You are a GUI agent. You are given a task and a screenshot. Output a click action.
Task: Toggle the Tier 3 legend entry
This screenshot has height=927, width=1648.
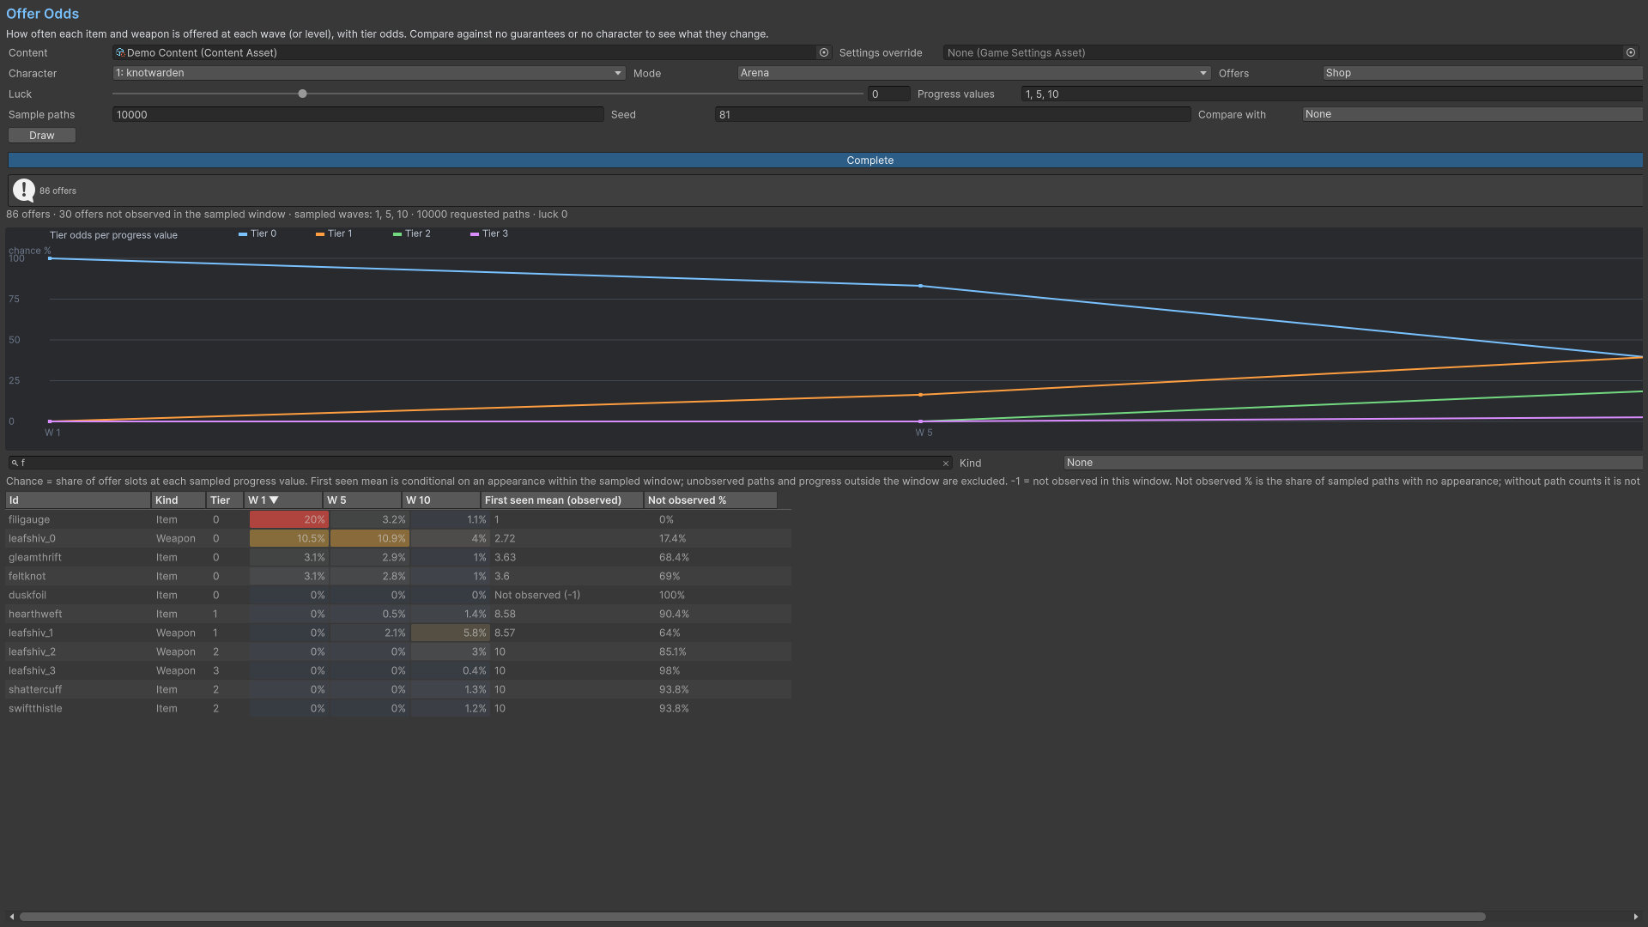(x=489, y=233)
